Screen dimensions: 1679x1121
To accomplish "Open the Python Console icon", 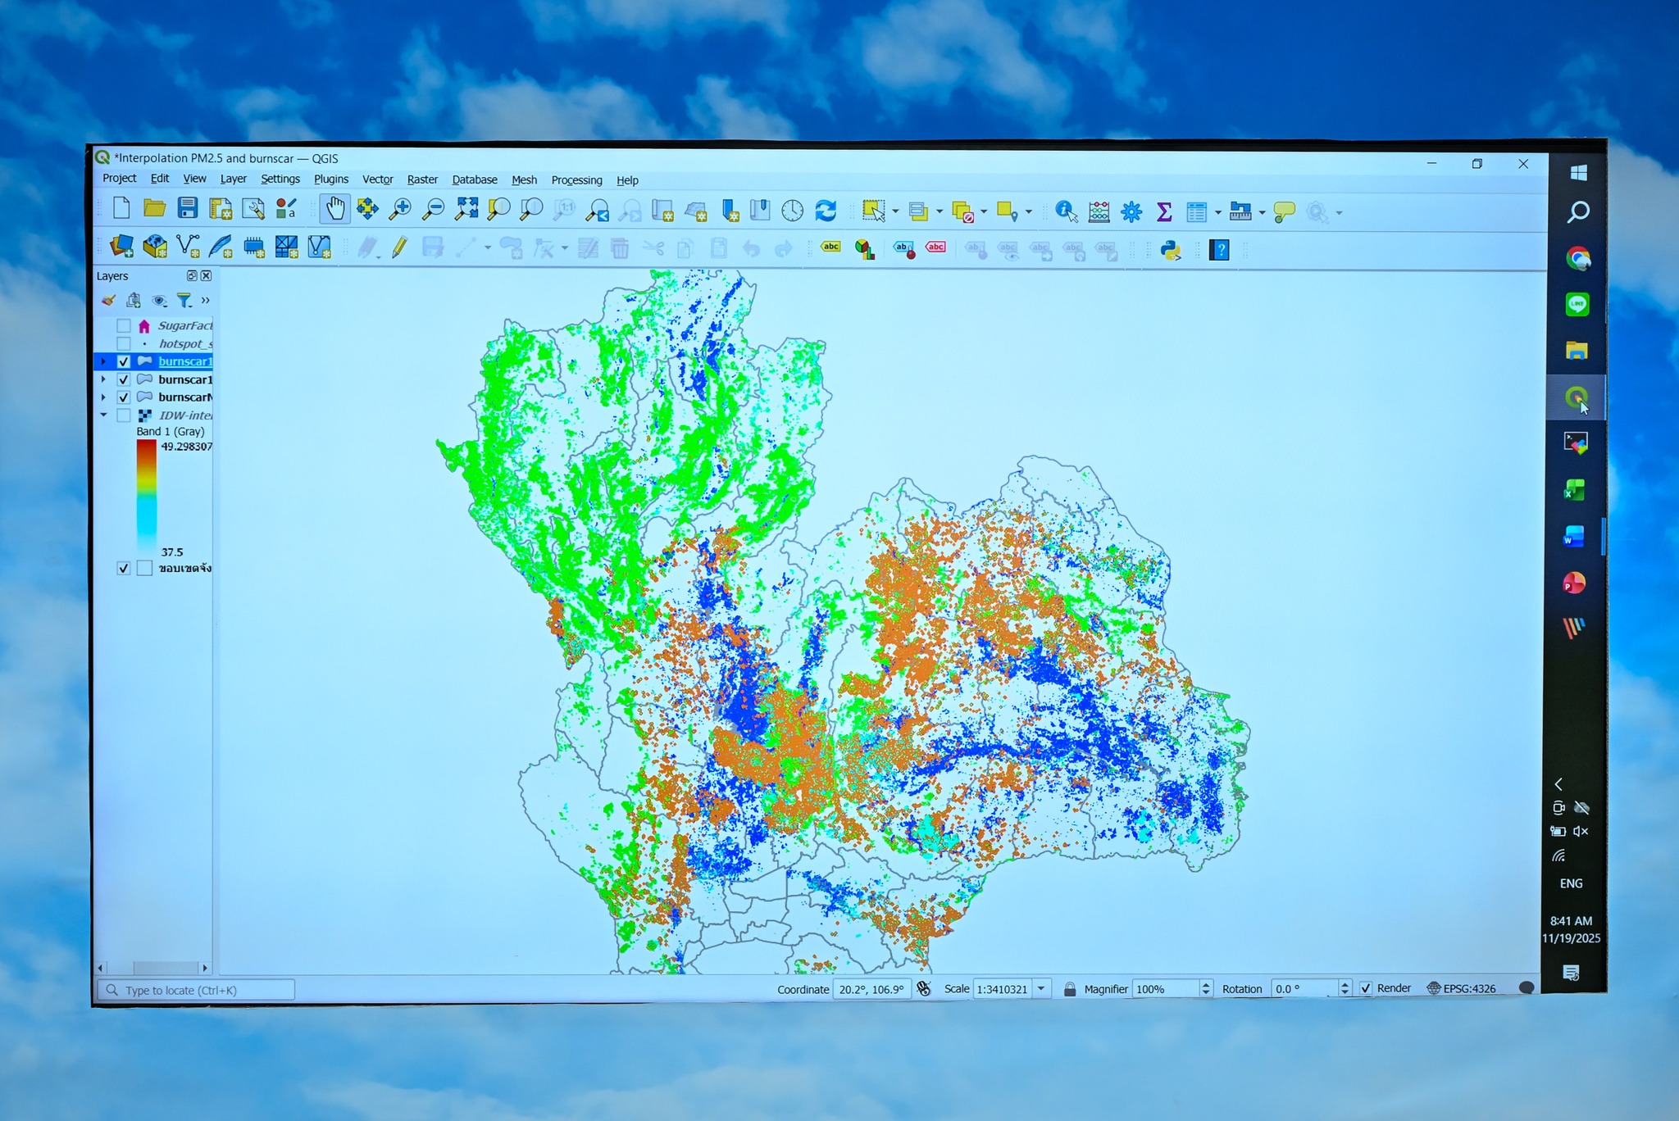I will point(1171,250).
